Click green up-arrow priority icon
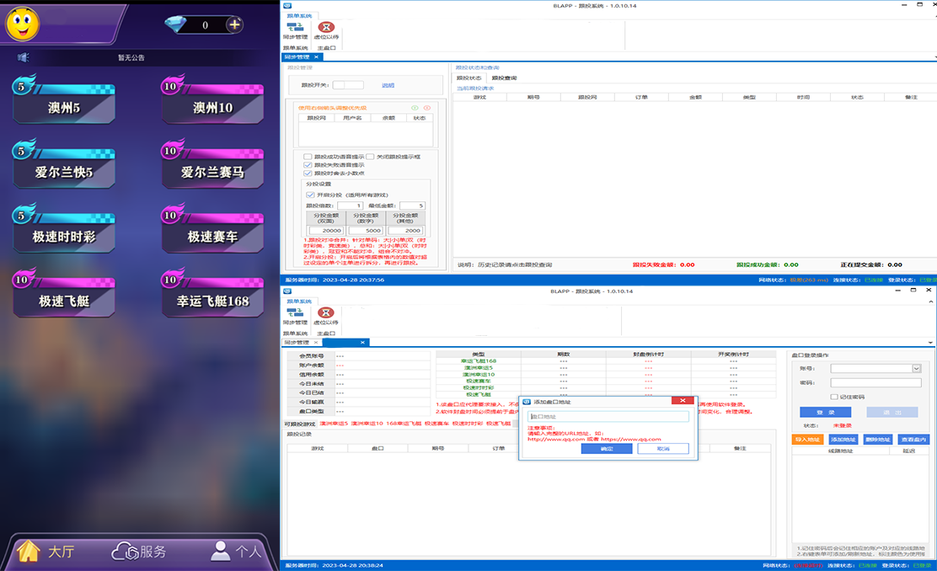Viewport: 937px width, 571px height. point(415,108)
